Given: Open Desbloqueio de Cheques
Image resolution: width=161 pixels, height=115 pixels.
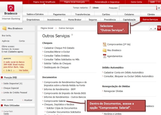Looking at the screenshot, I should tap(56, 67).
